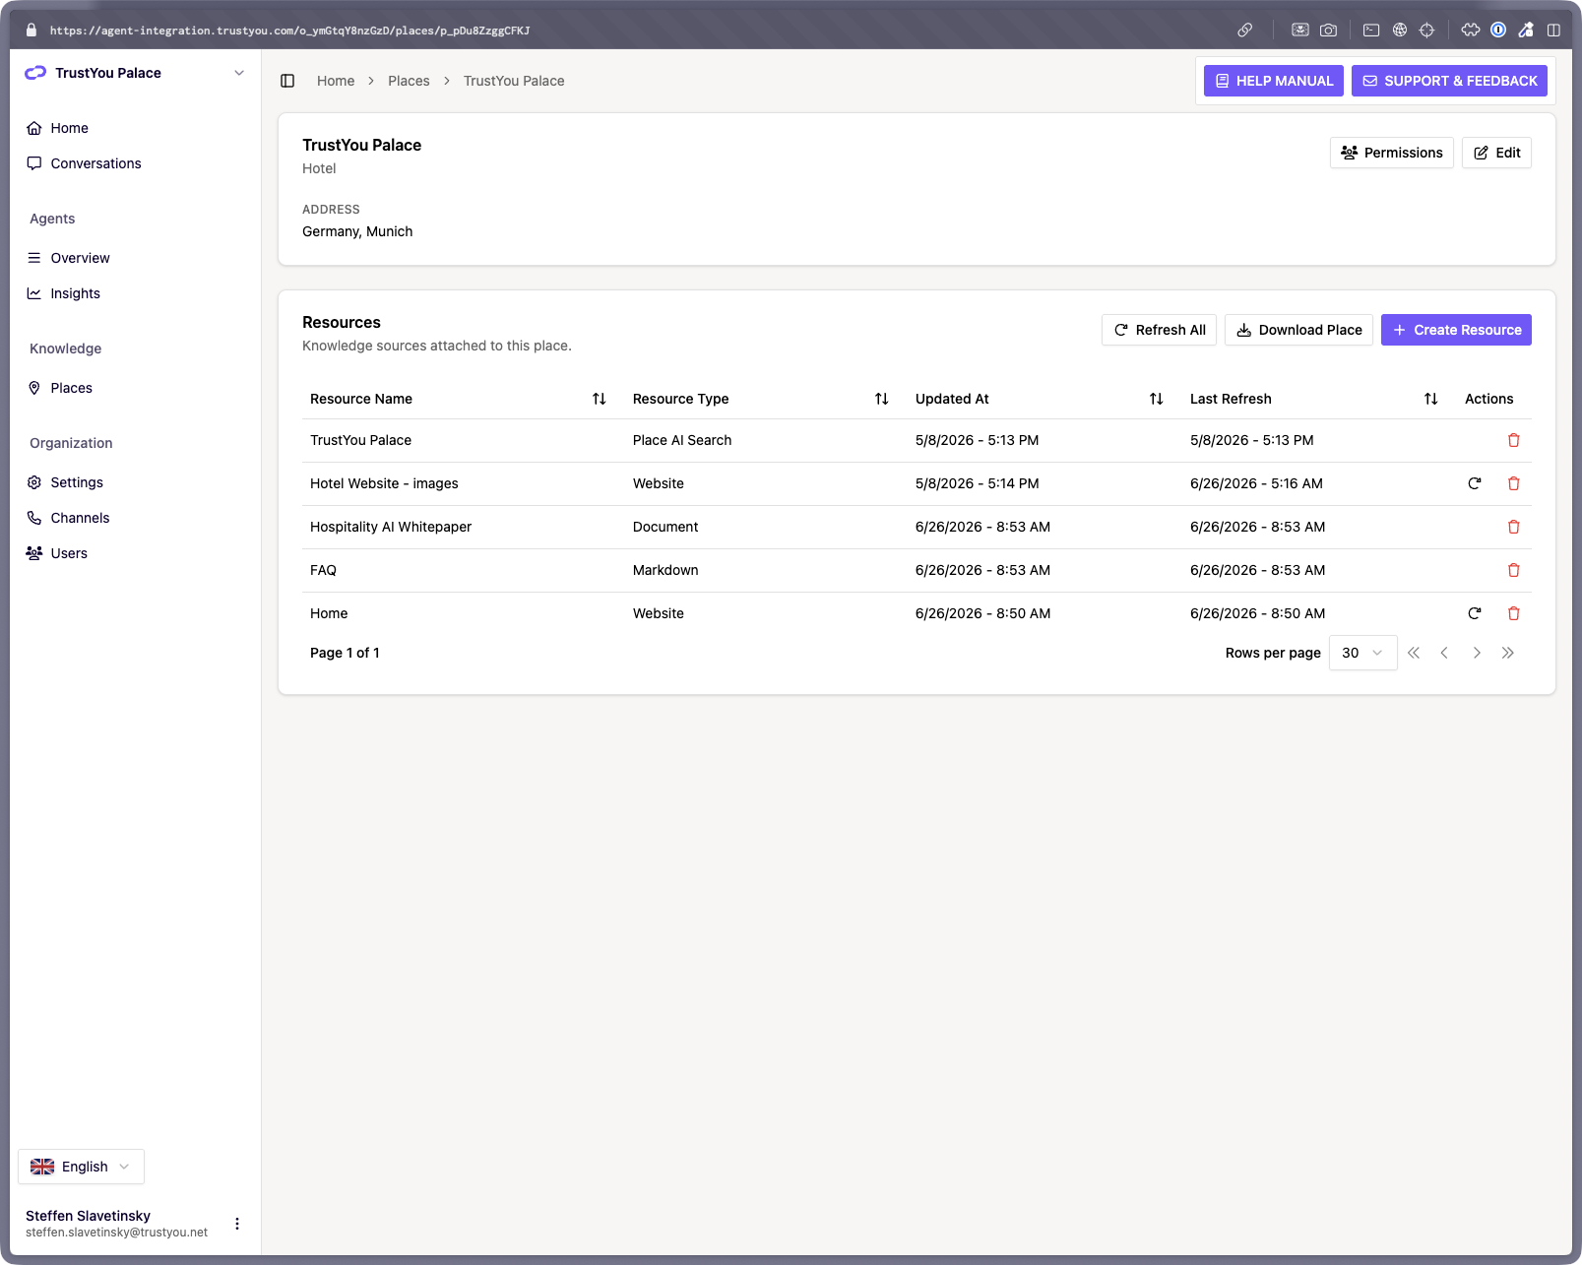Click the HELP MANUAL button
1582x1265 pixels.
(1274, 81)
